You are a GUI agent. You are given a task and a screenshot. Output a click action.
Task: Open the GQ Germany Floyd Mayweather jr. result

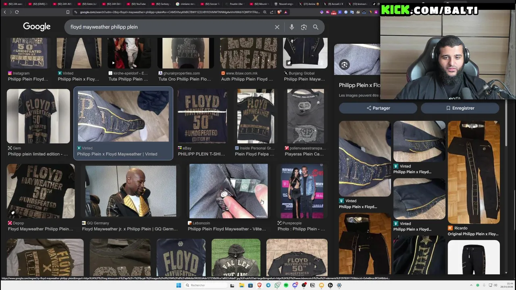coord(130,229)
